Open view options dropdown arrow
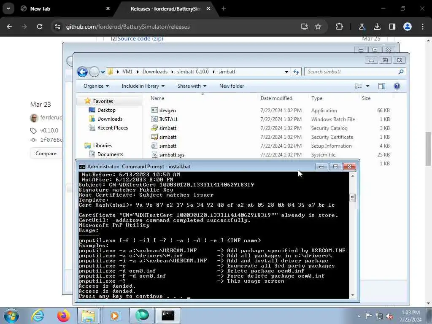This screenshot has width=432, height=324. (x=367, y=86)
